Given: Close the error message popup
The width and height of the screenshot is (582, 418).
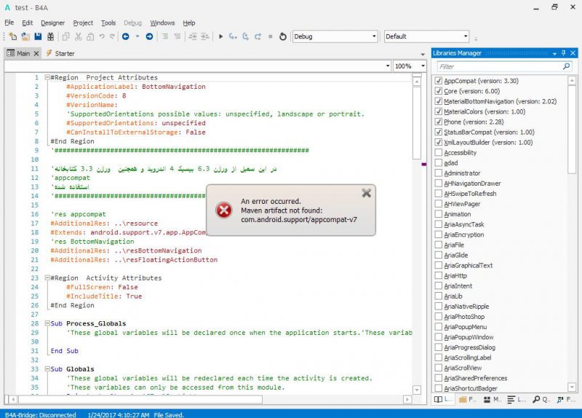Looking at the screenshot, I should pyautogui.click(x=366, y=193).
